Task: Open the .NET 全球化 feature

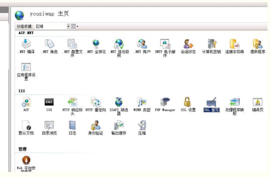Action: click(x=96, y=46)
